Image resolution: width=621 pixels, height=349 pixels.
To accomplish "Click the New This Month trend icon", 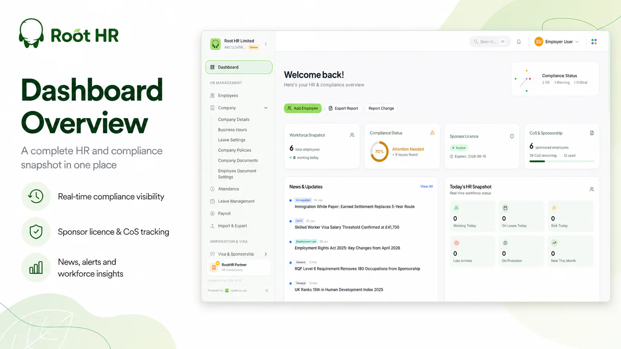I will pos(554,243).
